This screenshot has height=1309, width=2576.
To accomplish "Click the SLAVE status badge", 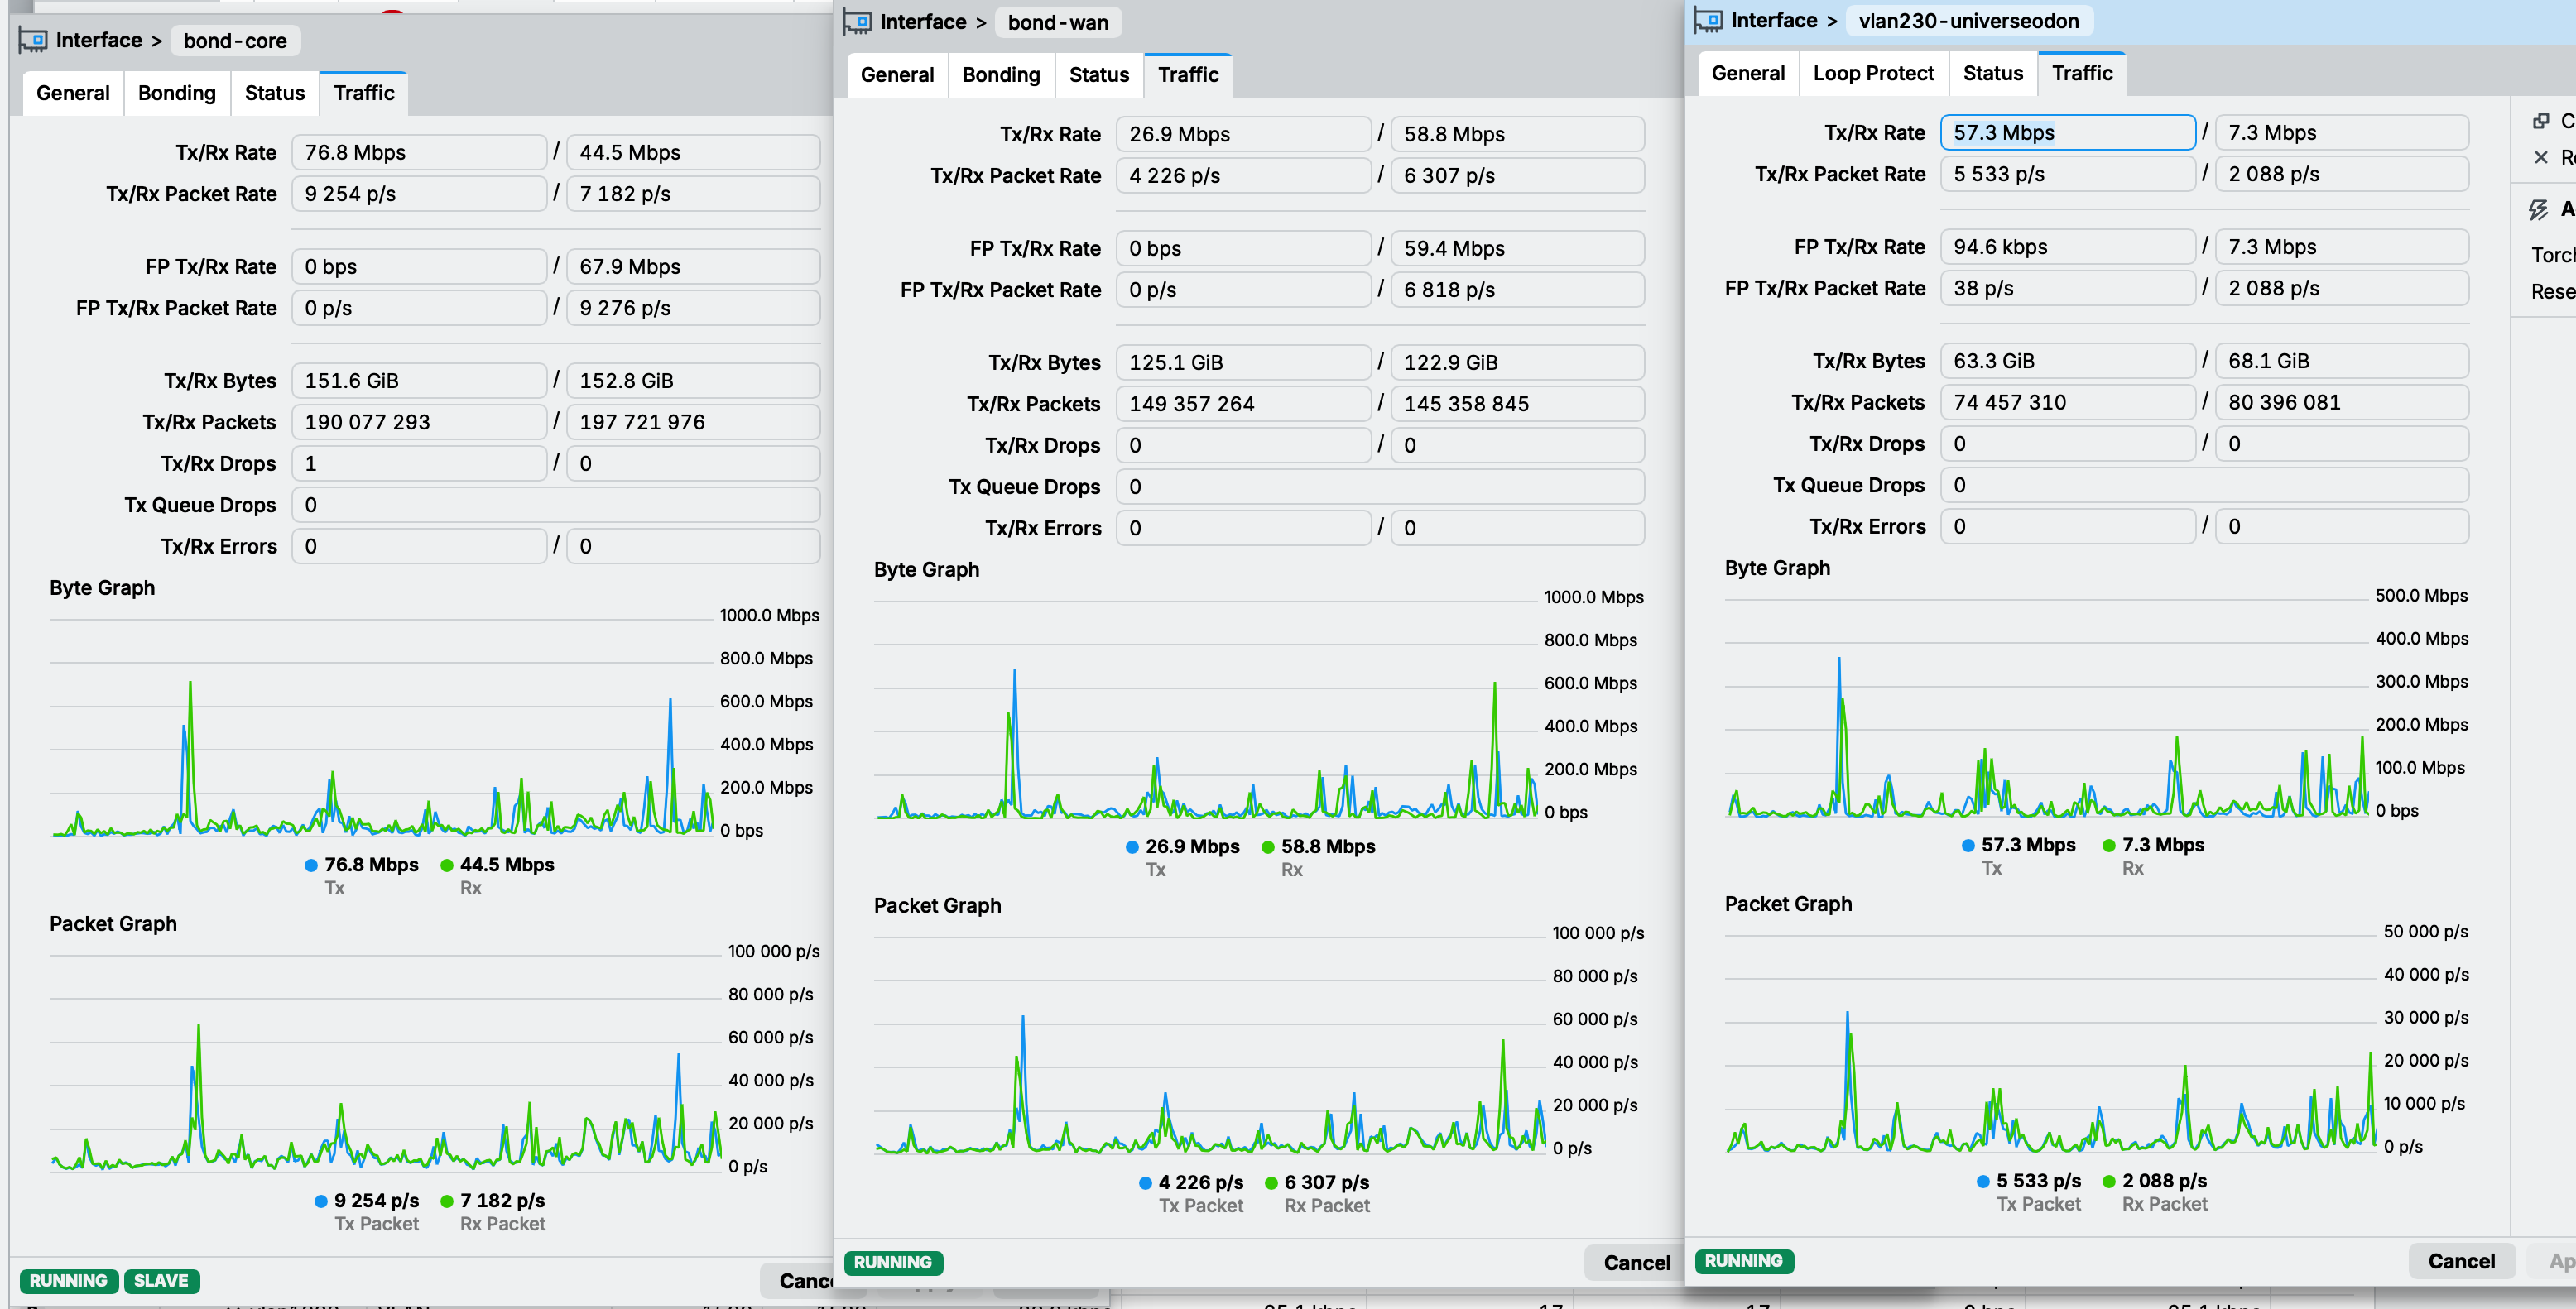I will tap(161, 1281).
